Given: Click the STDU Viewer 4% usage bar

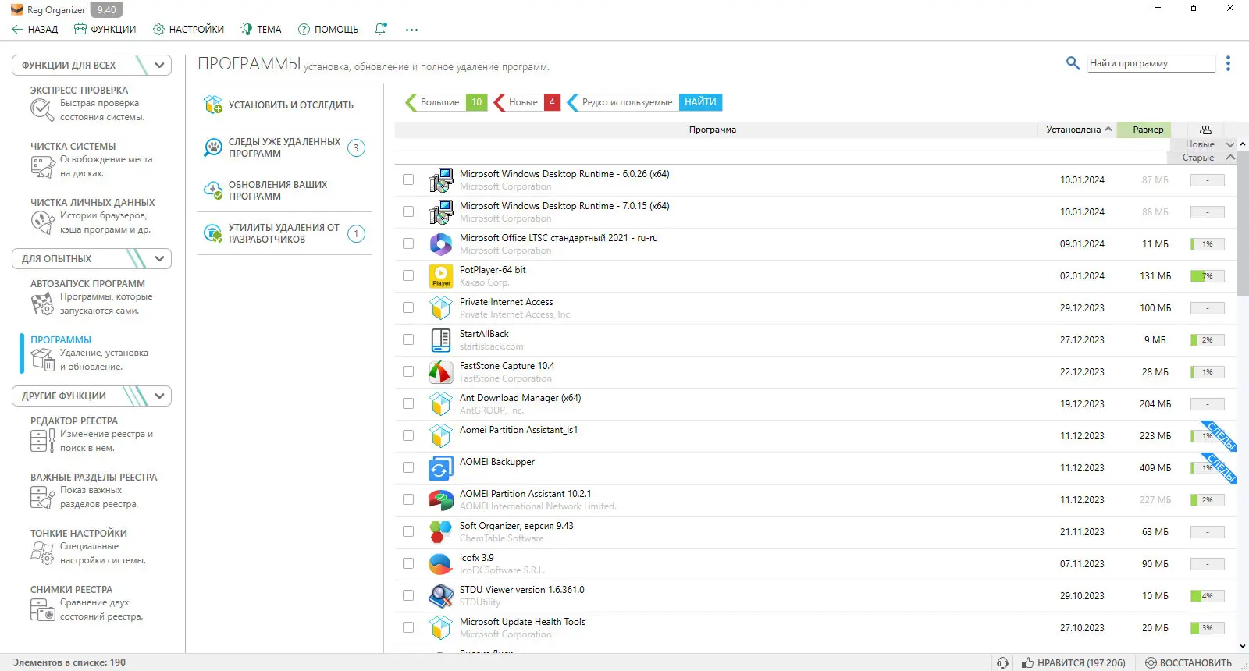Looking at the screenshot, I should click(x=1207, y=596).
